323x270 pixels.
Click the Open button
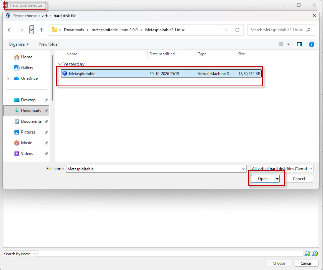tap(263, 179)
